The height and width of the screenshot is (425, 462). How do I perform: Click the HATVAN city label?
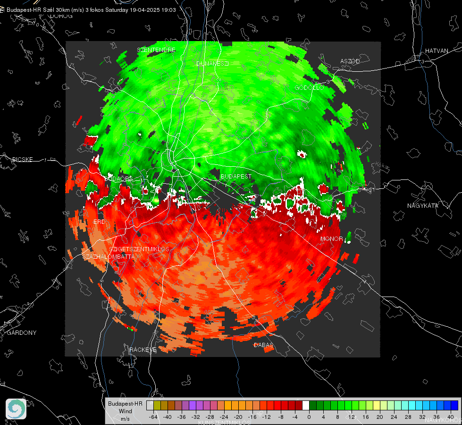point(437,51)
